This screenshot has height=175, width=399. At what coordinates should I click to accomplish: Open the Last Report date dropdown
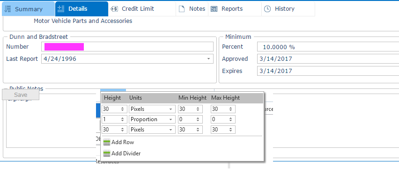[x=209, y=59]
